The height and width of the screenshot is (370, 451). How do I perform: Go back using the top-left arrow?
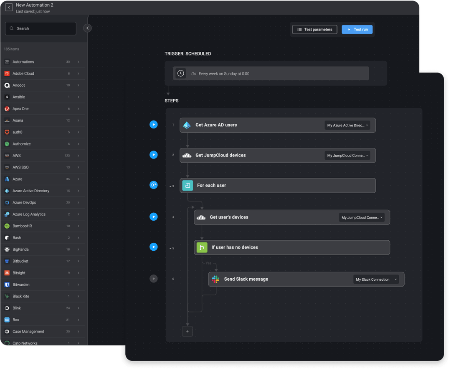point(9,7)
